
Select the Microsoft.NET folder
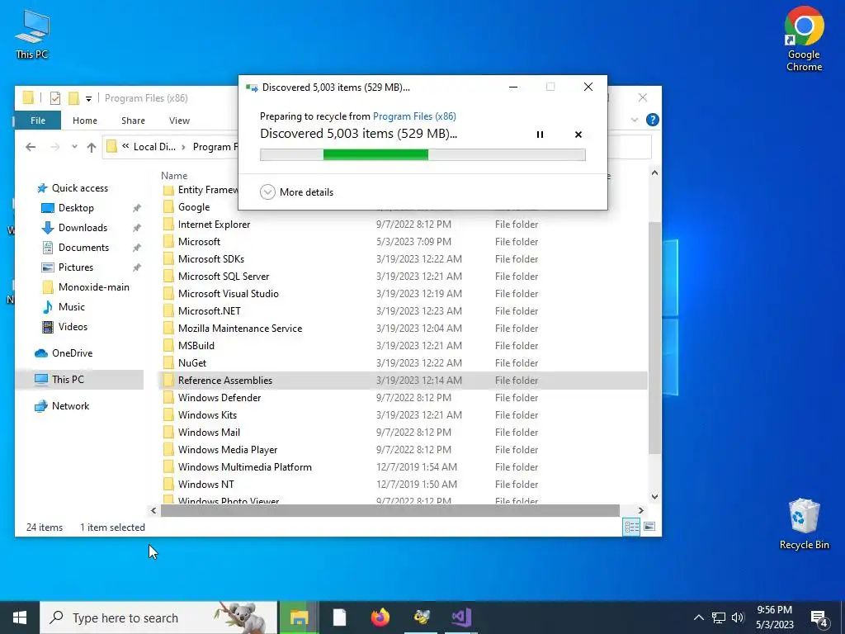tap(209, 311)
